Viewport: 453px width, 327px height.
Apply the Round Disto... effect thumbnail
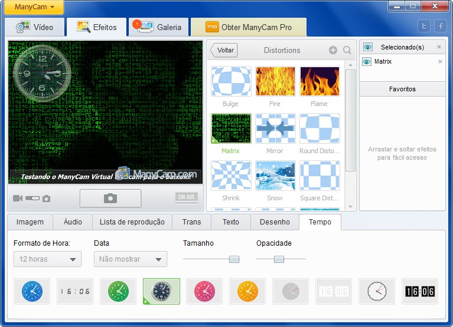tap(320, 128)
